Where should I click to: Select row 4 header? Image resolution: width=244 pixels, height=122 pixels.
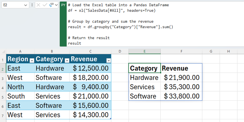tap(3, 87)
